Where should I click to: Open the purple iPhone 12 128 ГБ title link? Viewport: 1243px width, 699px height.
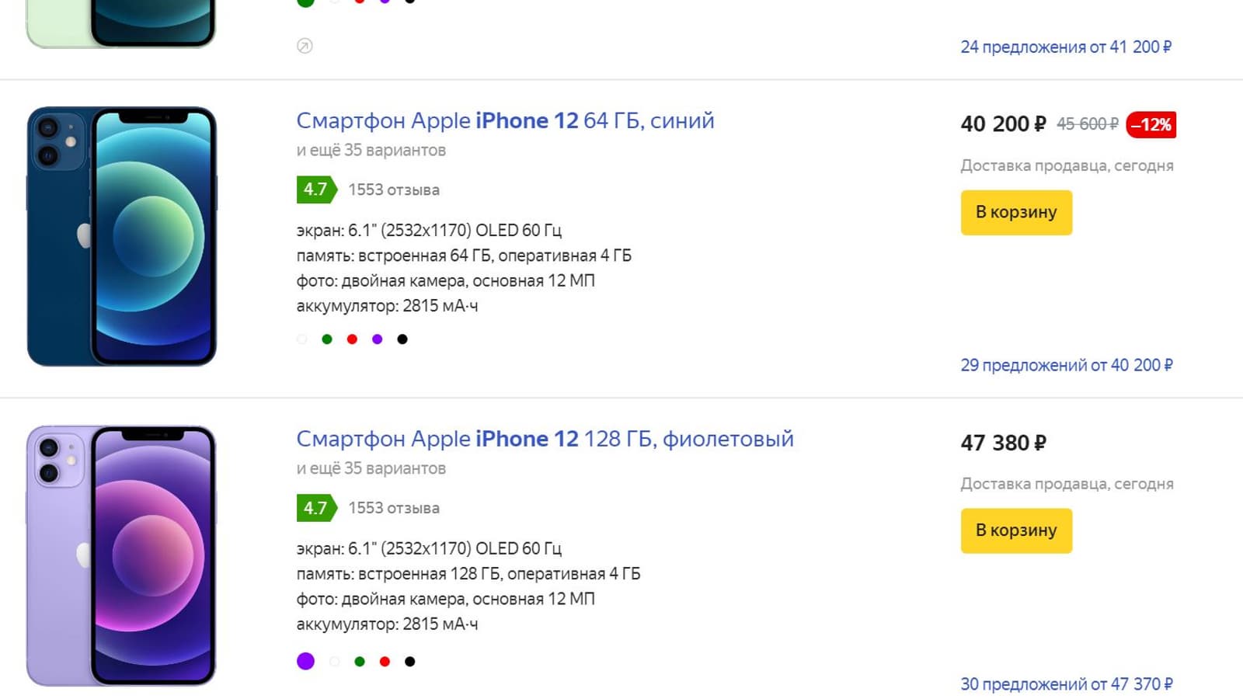pyautogui.click(x=545, y=440)
